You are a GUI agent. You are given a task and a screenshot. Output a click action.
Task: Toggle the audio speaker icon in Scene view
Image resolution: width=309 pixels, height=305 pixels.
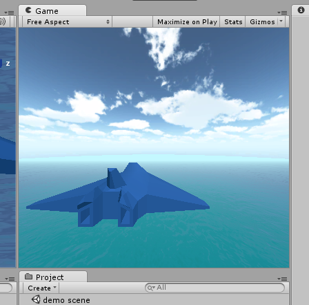(3, 21)
